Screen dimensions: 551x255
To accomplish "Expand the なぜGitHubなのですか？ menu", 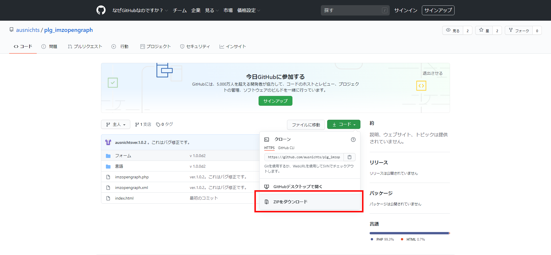I will (x=140, y=10).
